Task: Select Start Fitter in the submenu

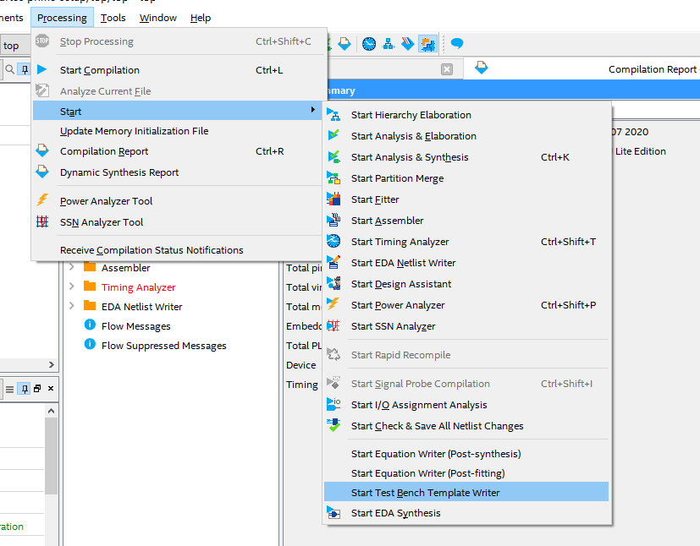Action: click(x=466, y=199)
